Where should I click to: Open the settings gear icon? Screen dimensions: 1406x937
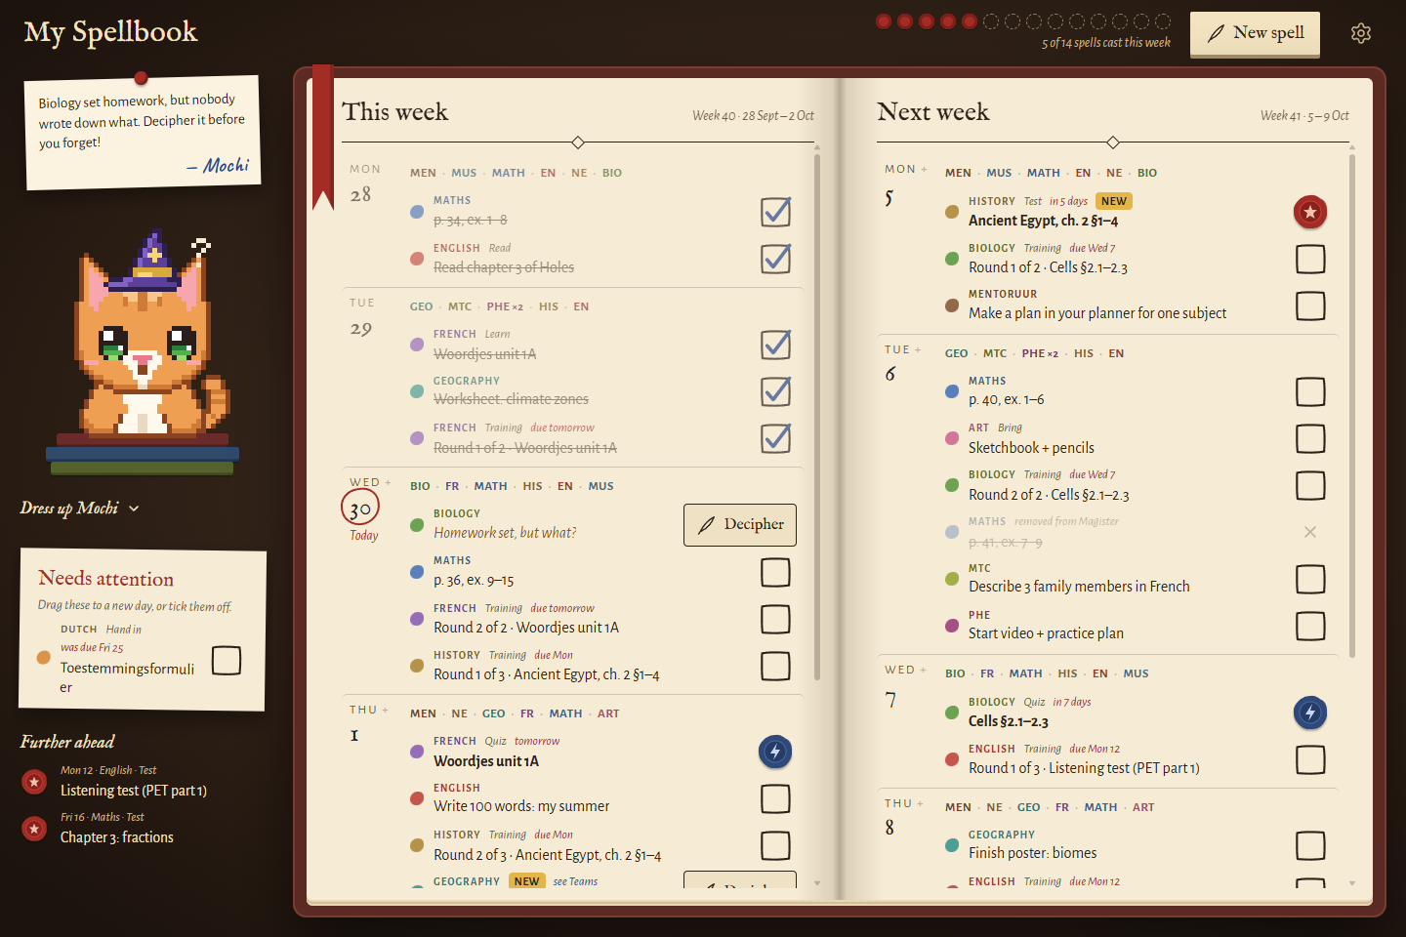pos(1361,33)
